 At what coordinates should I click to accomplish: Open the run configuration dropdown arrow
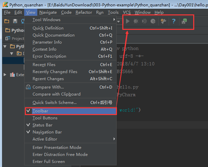119,21
